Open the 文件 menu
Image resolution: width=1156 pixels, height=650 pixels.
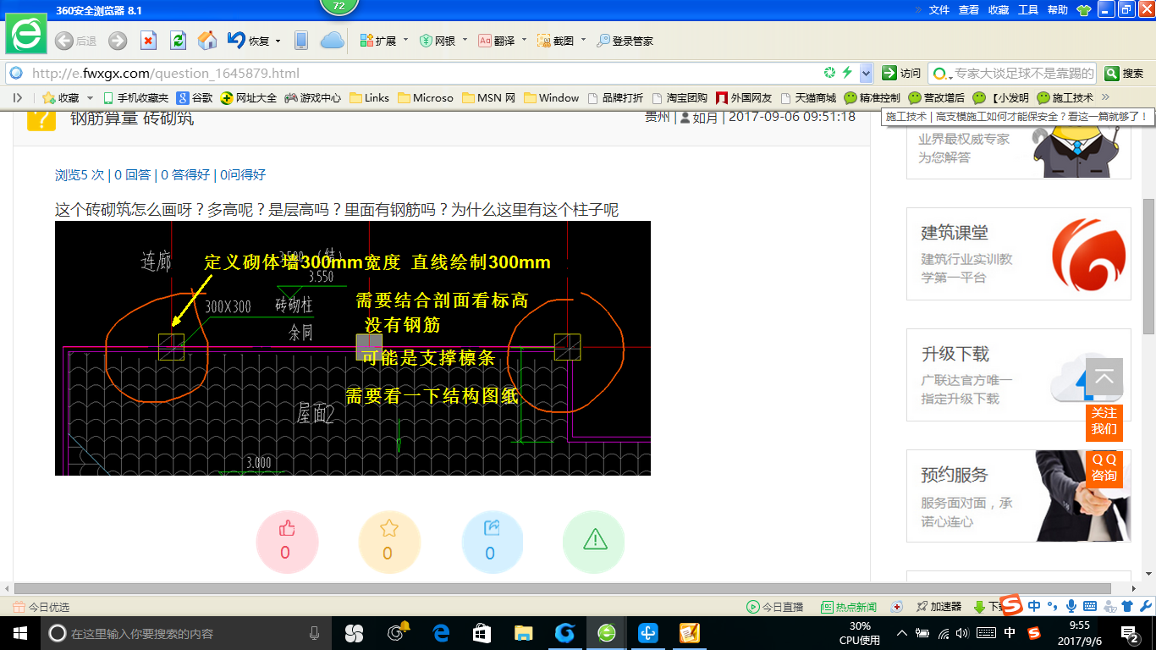coord(939,10)
